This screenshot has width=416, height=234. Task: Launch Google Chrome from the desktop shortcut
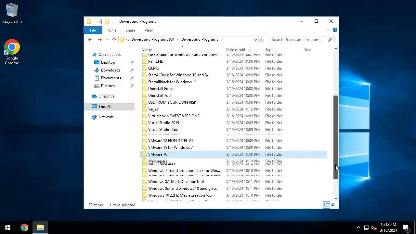pos(12,52)
